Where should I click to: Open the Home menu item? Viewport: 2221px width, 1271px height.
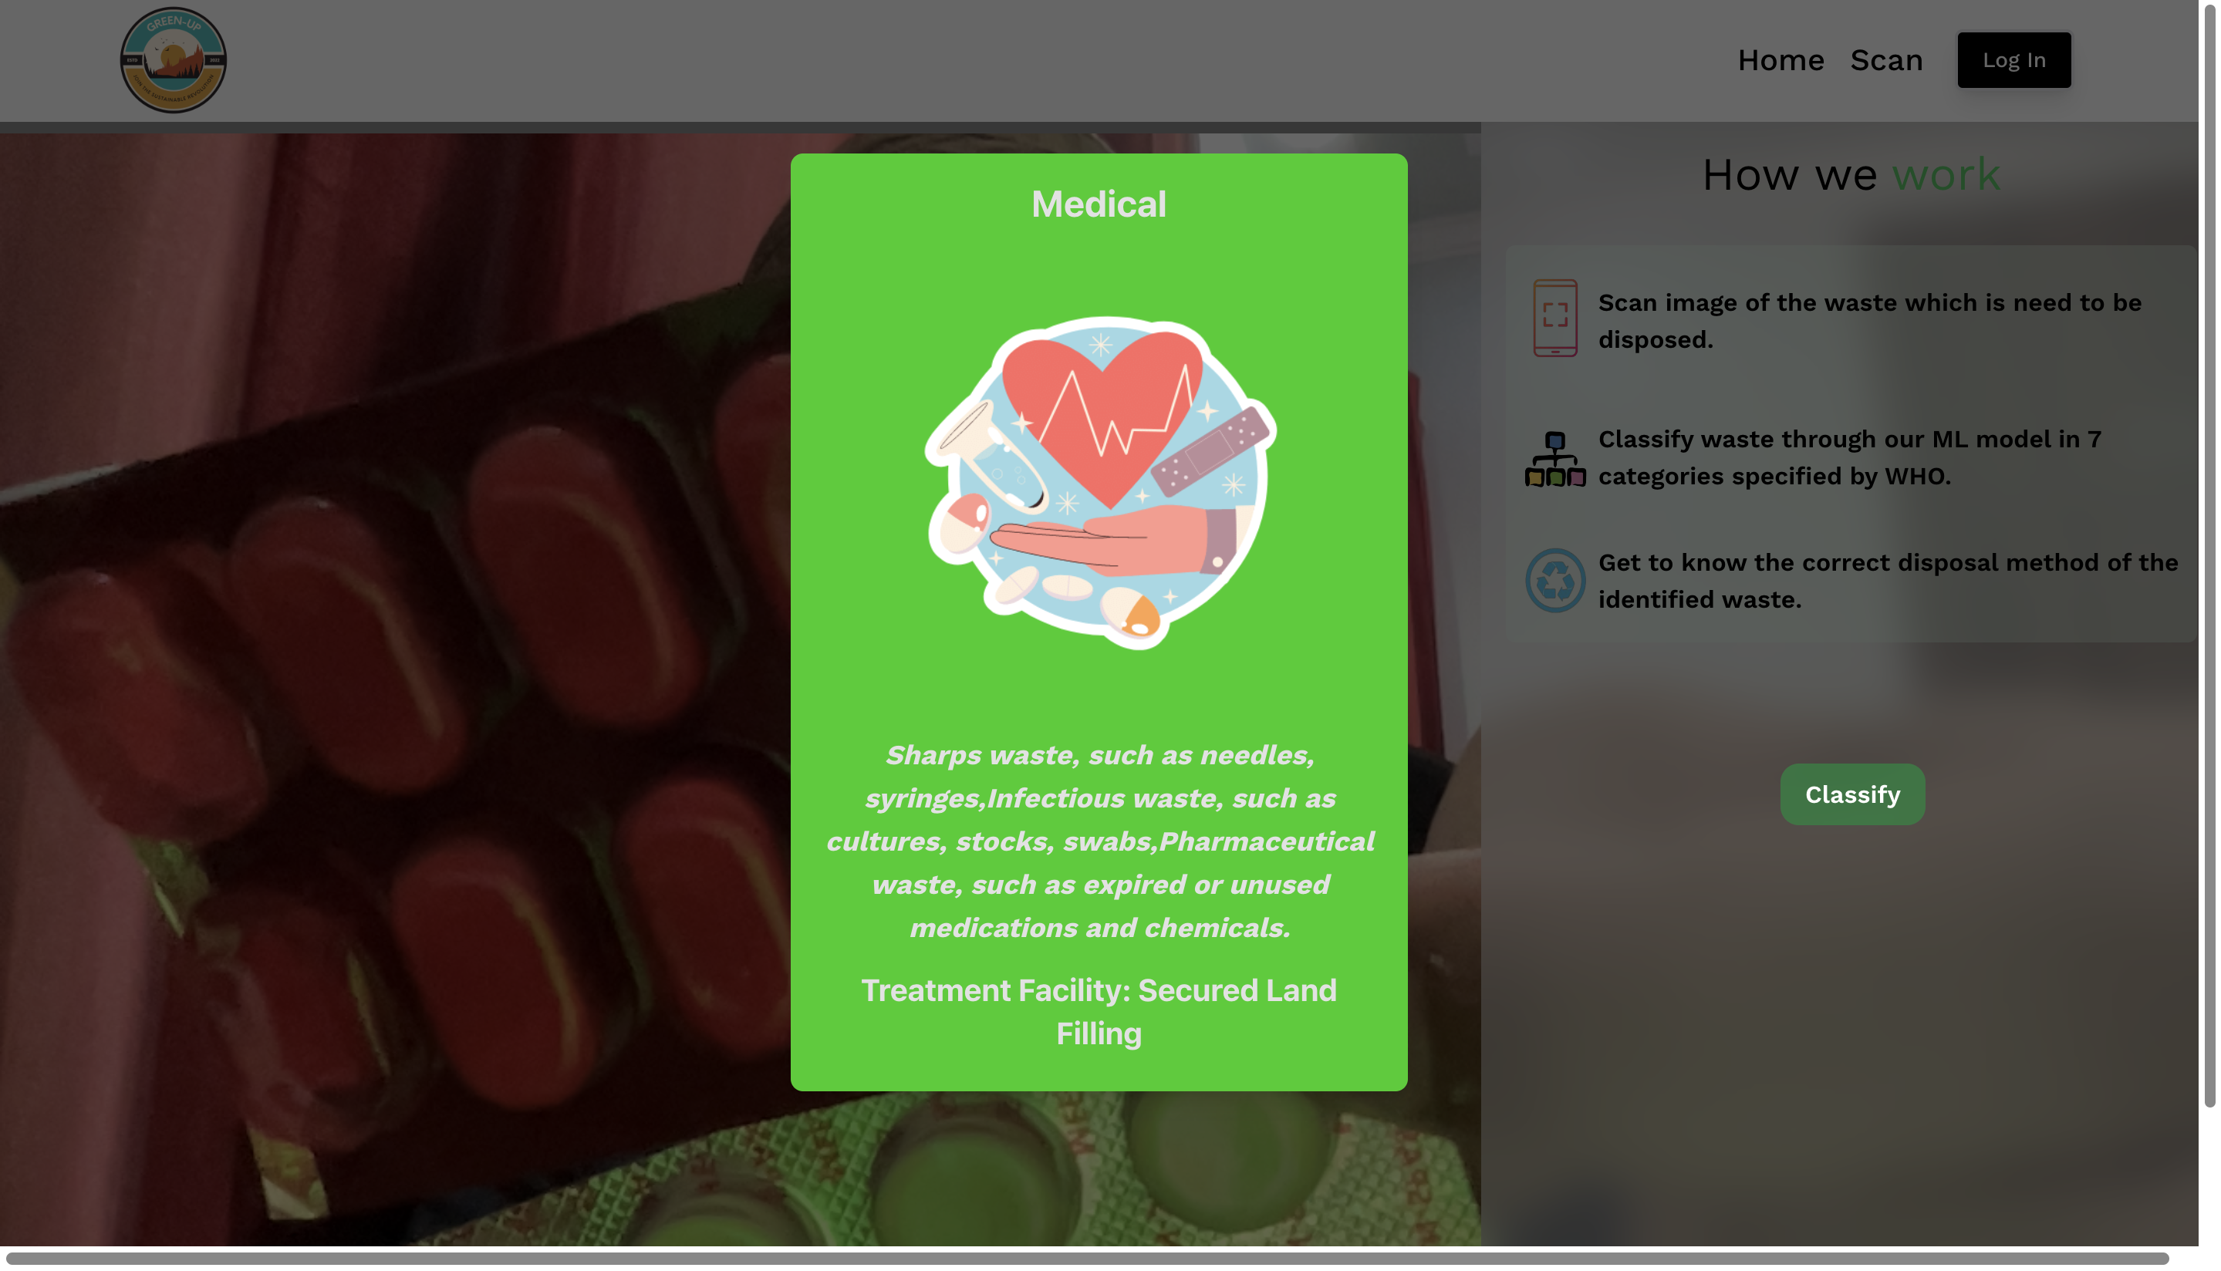coord(1781,60)
